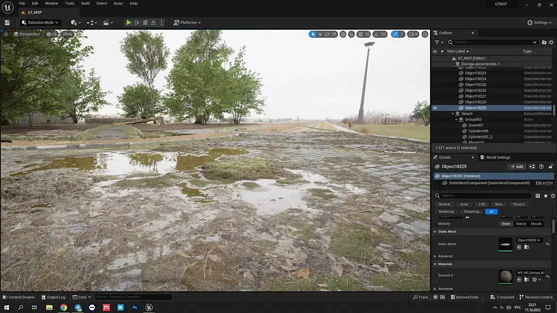This screenshot has height=313, width=557.
Task: Set Mobility to Static
Action: 506,223
